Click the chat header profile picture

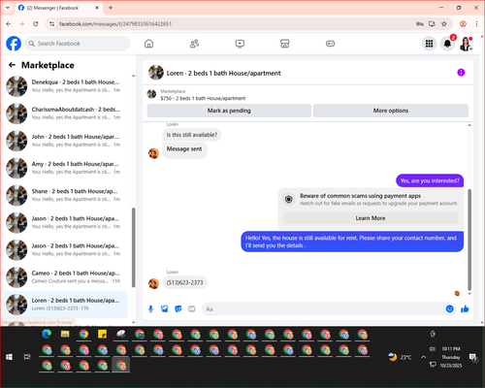pos(156,73)
